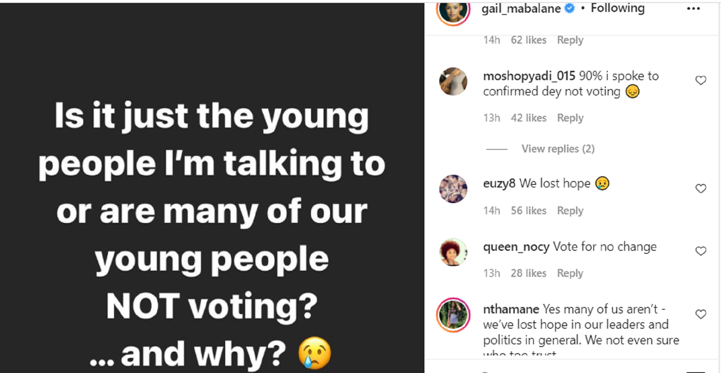Viewport: 721px width, 373px height.
Task: Open the three-dots post options menu
Action: pos(693,9)
